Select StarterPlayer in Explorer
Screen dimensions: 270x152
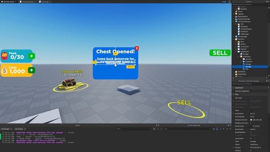[240, 74]
